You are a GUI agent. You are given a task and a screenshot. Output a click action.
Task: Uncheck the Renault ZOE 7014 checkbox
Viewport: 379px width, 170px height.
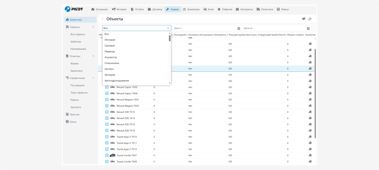(107, 118)
